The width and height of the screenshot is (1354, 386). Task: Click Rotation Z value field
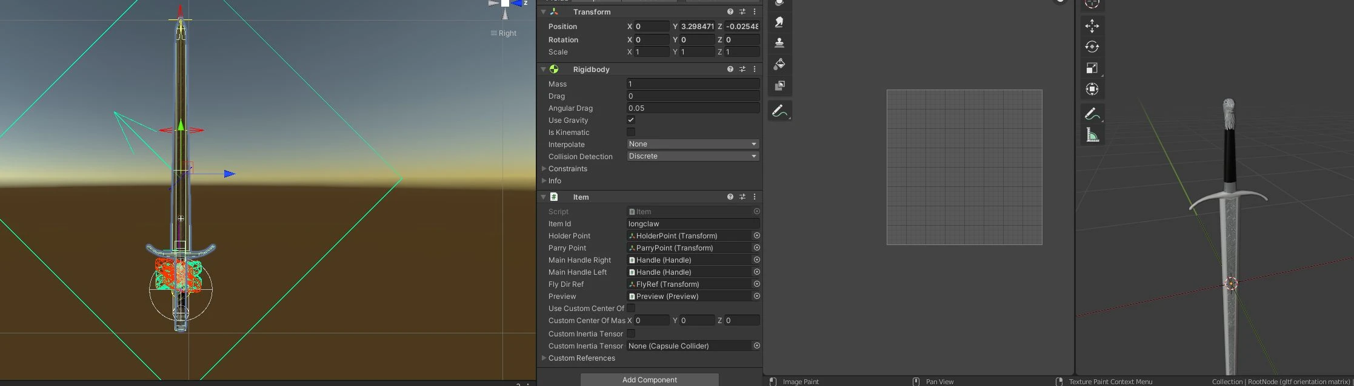[742, 39]
